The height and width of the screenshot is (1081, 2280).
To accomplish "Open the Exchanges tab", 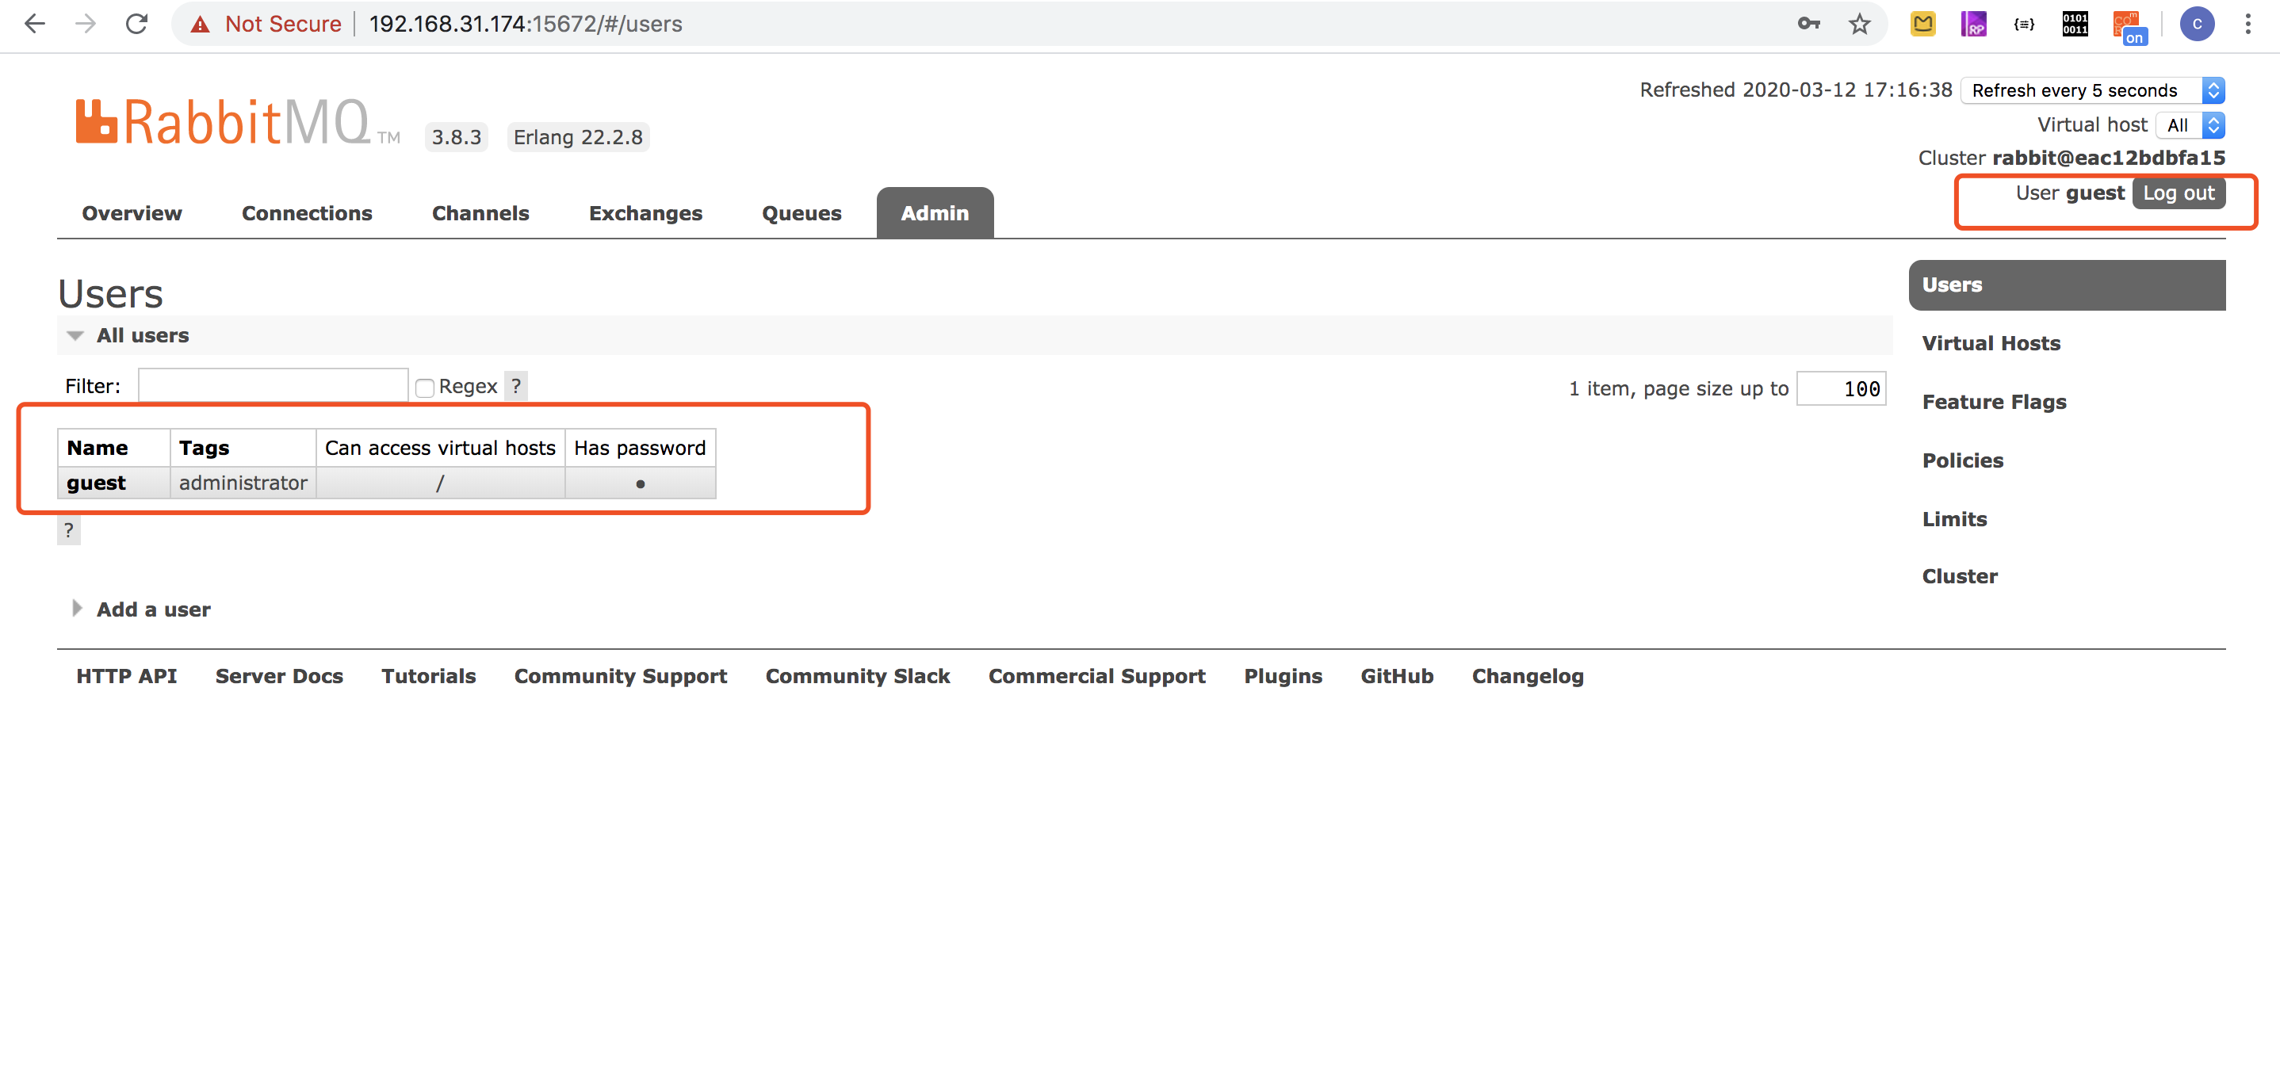I will (x=645, y=213).
